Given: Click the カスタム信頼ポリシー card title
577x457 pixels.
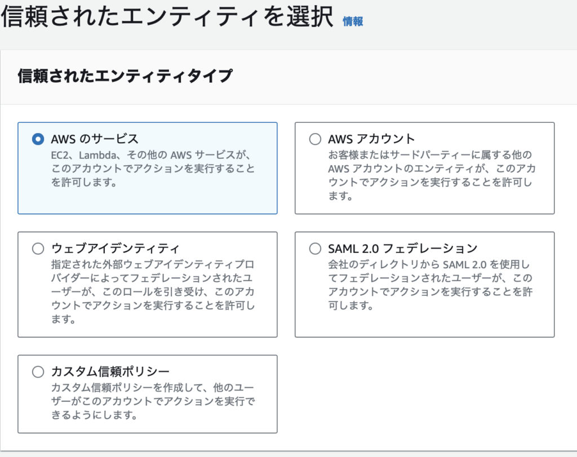Looking at the screenshot, I should coord(110,372).
